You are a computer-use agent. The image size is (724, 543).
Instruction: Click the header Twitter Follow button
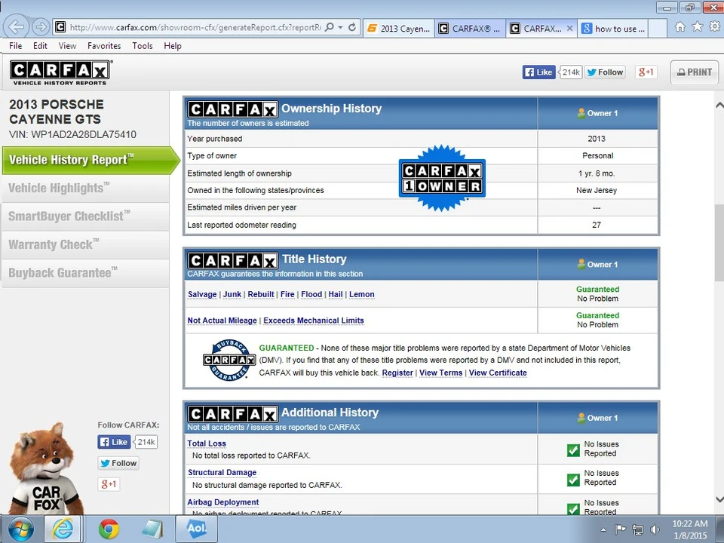point(605,72)
